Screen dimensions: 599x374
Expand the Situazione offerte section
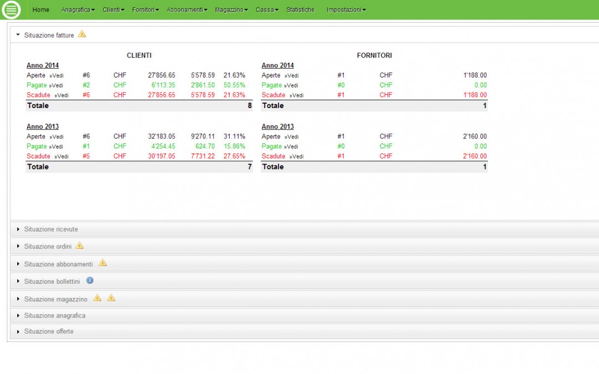click(x=49, y=331)
